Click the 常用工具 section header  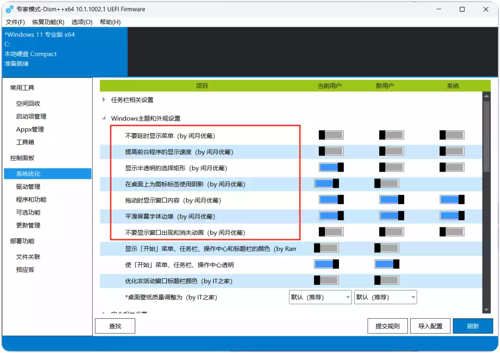22,88
